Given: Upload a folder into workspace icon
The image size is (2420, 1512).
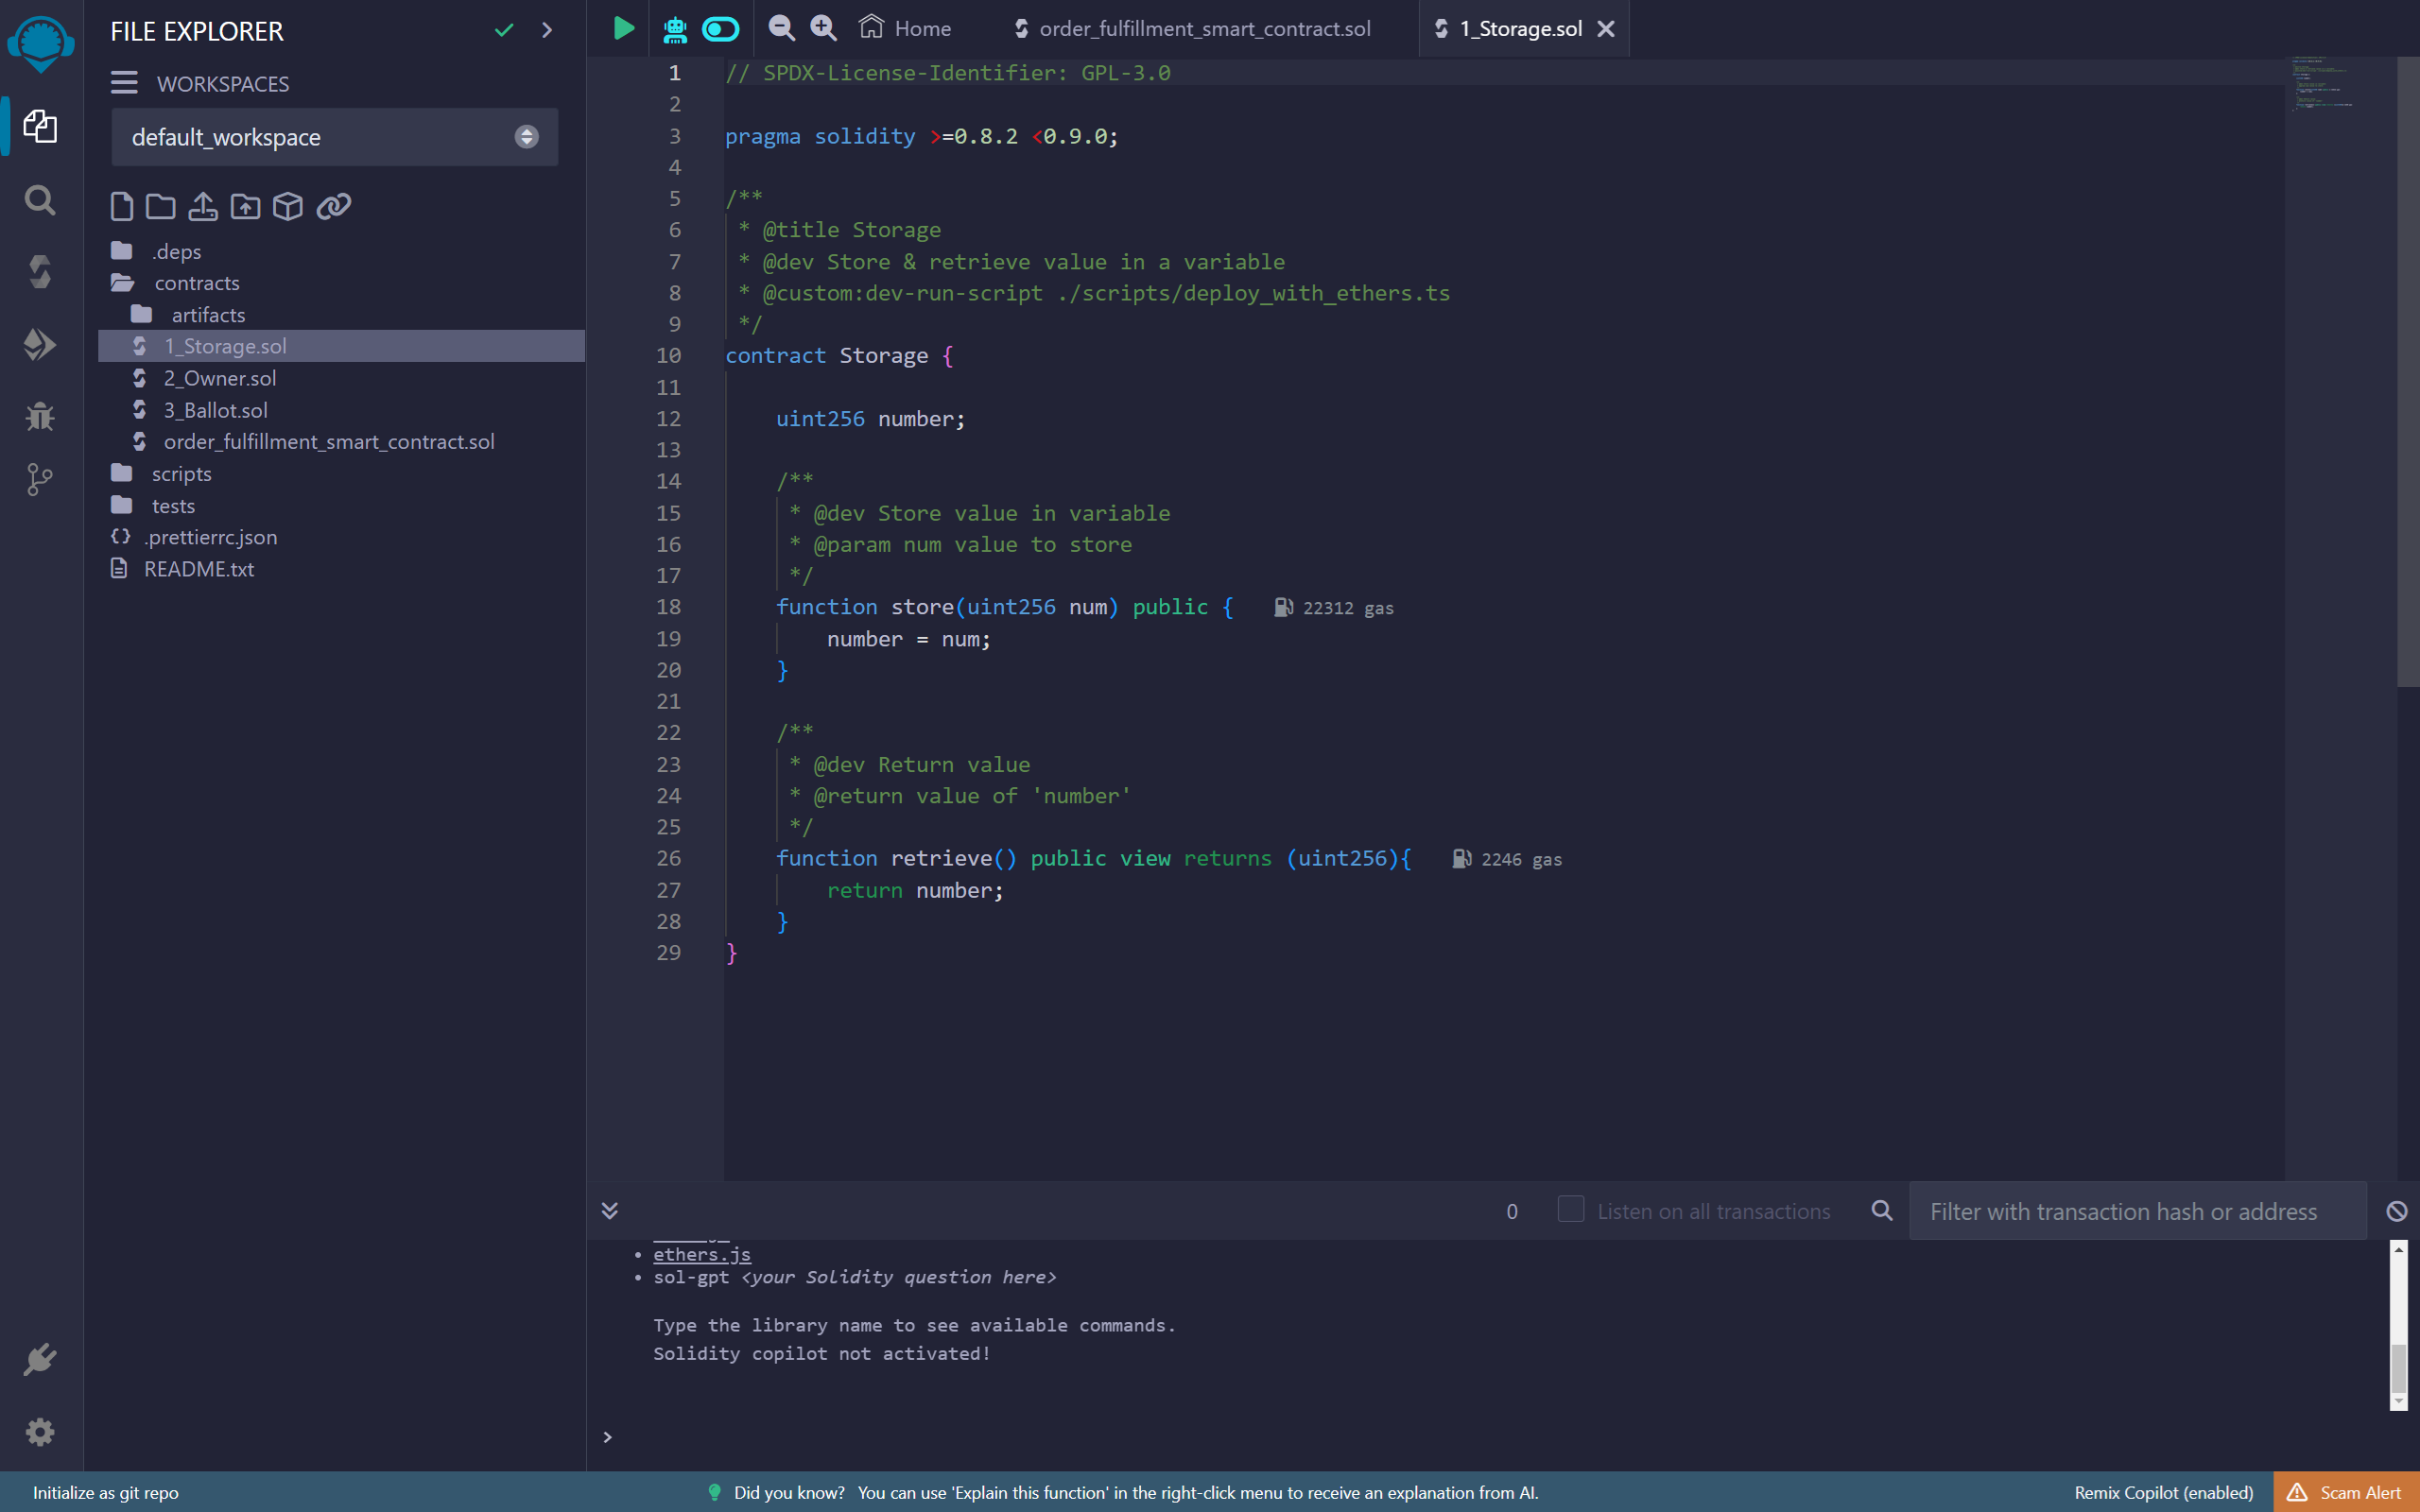Looking at the screenshot, I should [245, 206].
